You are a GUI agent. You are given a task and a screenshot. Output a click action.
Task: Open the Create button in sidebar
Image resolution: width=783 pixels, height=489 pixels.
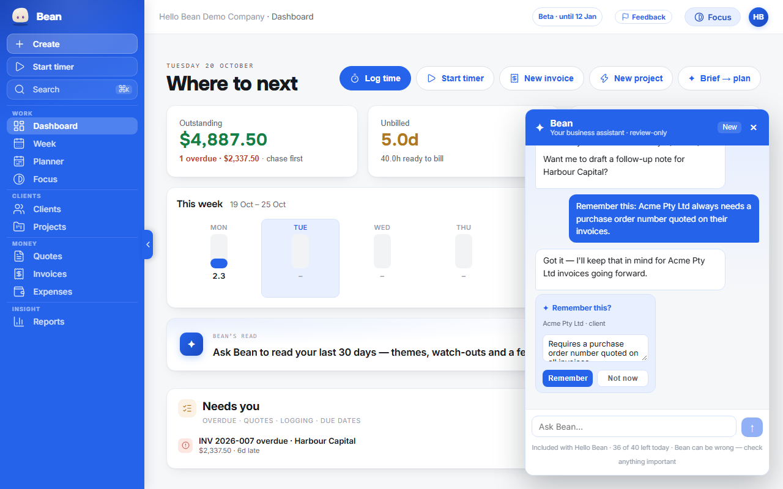72,44
